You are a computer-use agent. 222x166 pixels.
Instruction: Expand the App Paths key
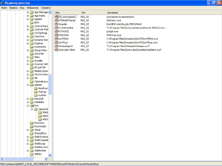pyautogui.click(x=28, y=15)
